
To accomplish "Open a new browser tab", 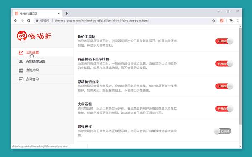I will [x=66, y=13].
